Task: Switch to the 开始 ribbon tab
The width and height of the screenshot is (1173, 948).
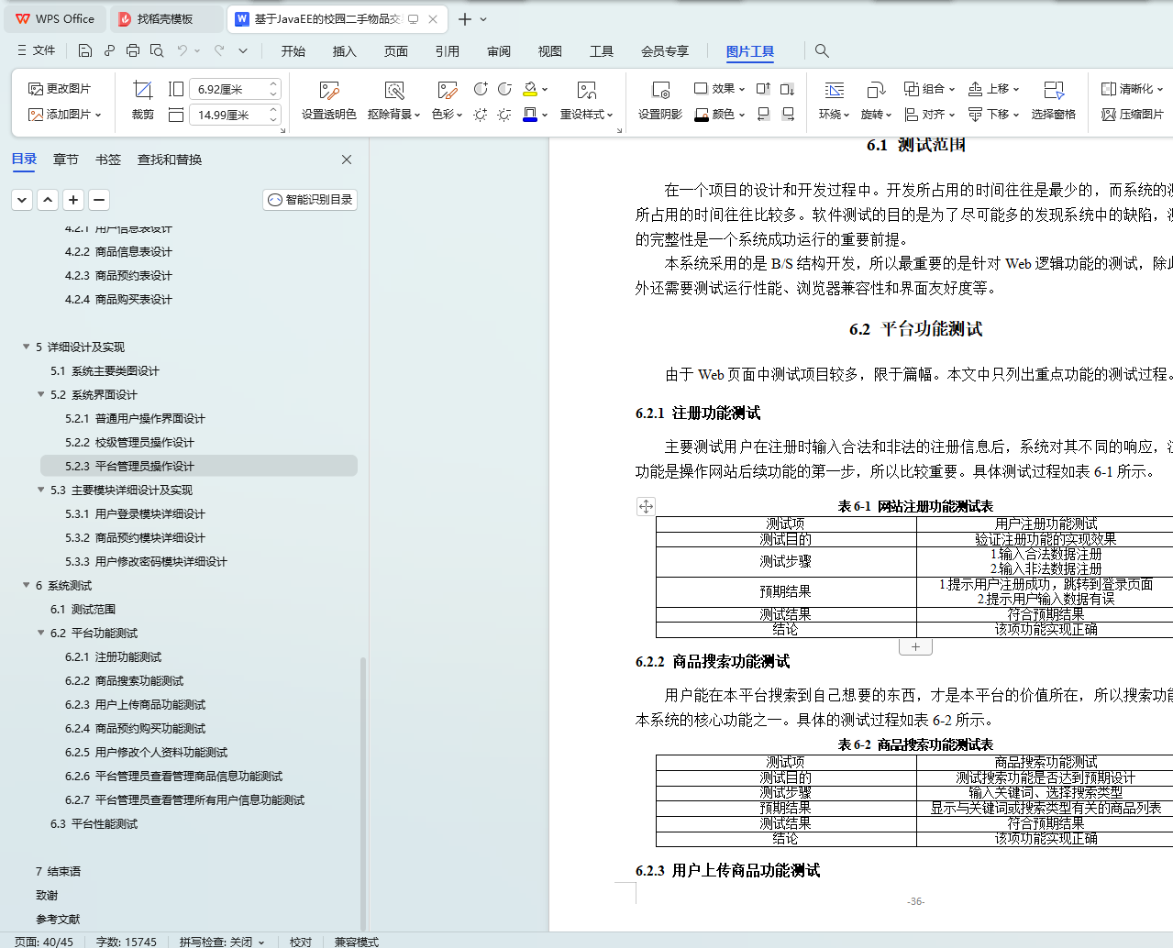Action: [x=293, y=51]
